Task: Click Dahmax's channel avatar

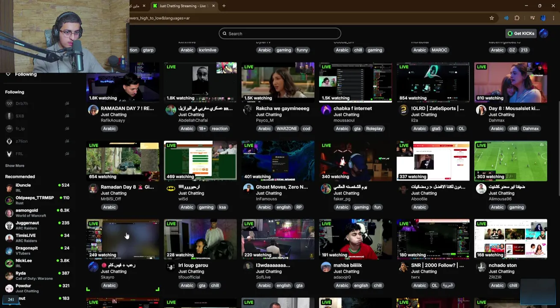Action: tap(481, 110)
